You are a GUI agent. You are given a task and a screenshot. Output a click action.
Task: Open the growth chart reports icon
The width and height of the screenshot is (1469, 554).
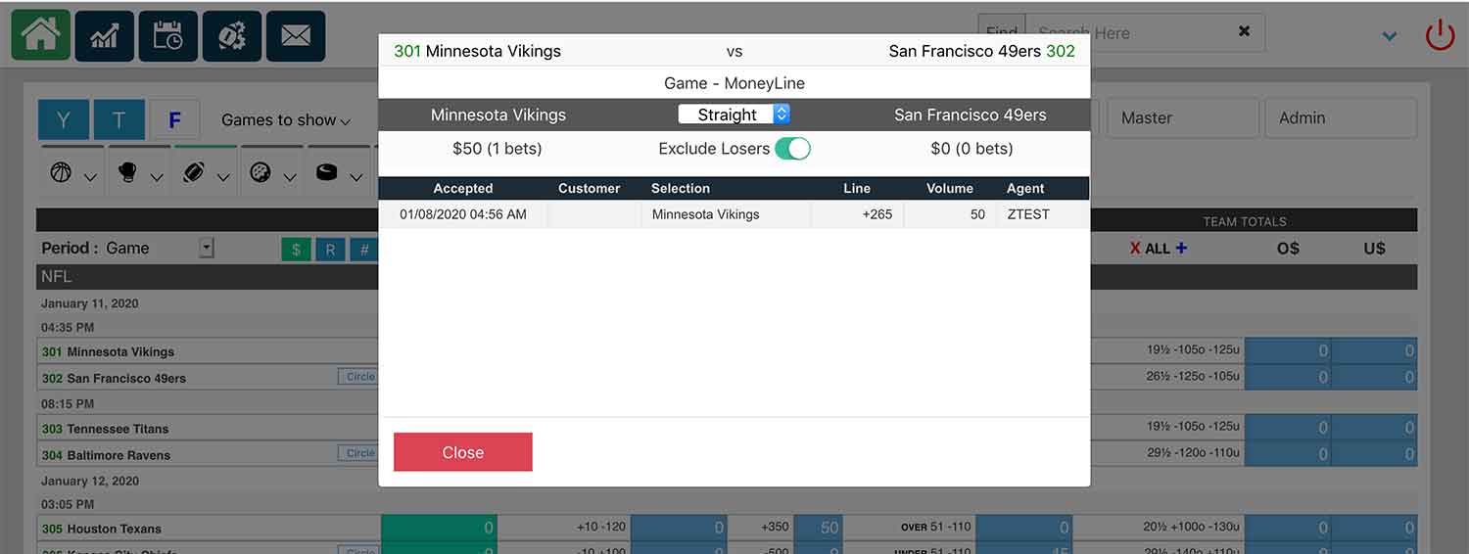tap(104, 36)
